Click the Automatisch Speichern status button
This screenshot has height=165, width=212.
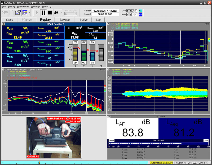162,163
